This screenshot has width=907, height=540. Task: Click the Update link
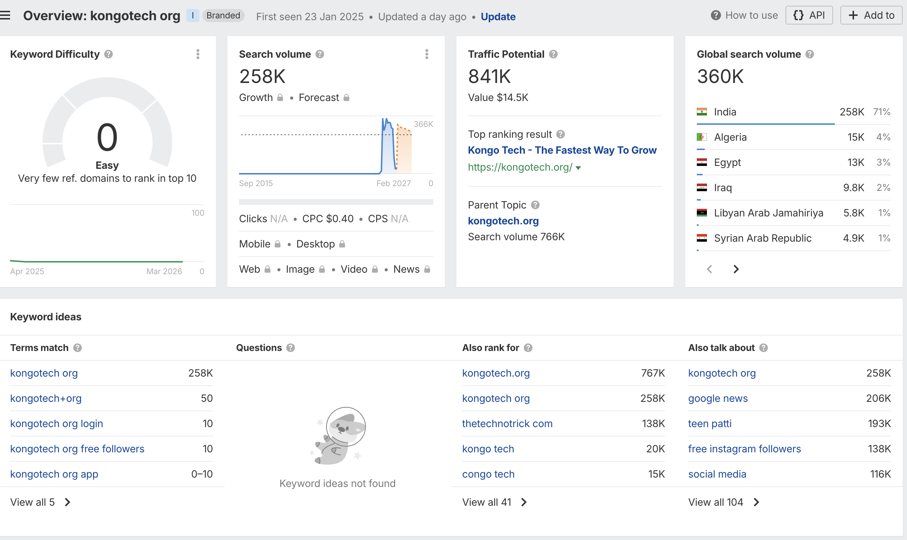pos(498,16)
